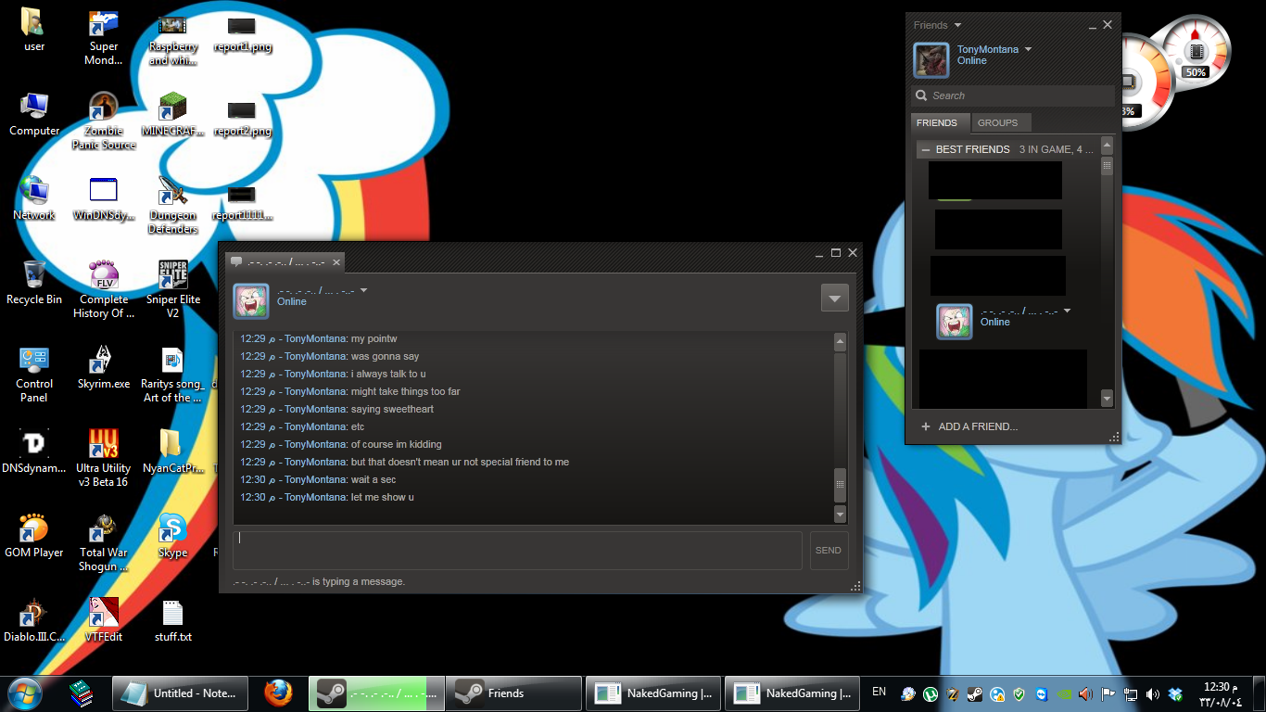Click message "of course im kidding"

click(397, 444)
